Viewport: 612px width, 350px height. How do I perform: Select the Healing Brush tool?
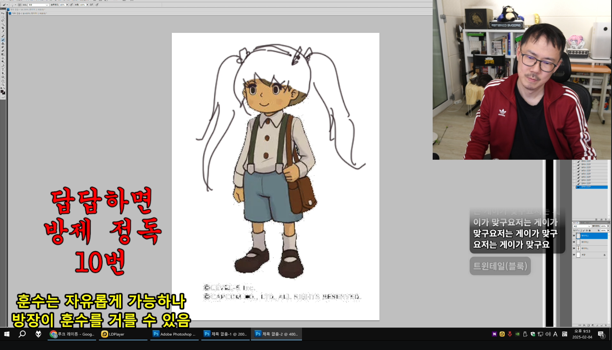click(x=3, y=36)
